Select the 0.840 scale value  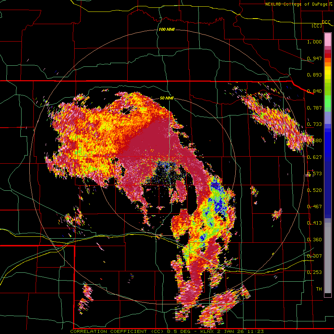click(x=314, y=91)
